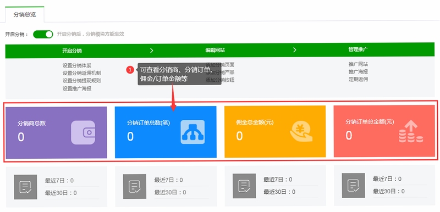The image size is (440, 212).
Task: Click chevron arrow between 开启分销 and 编辑网站
Action: (152, 51)
